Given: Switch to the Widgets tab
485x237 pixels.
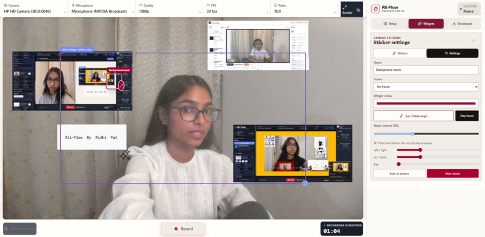Looking at the screenshot, I should tap(426, 24).
